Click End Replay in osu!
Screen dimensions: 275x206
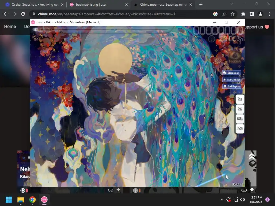(x=231, y=86)
